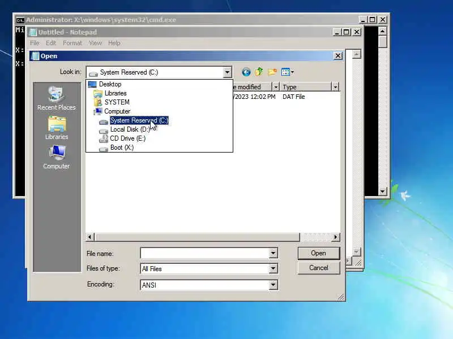Click the 12:02 PM date cell
The image size is (453, 339).
(254, 97)
